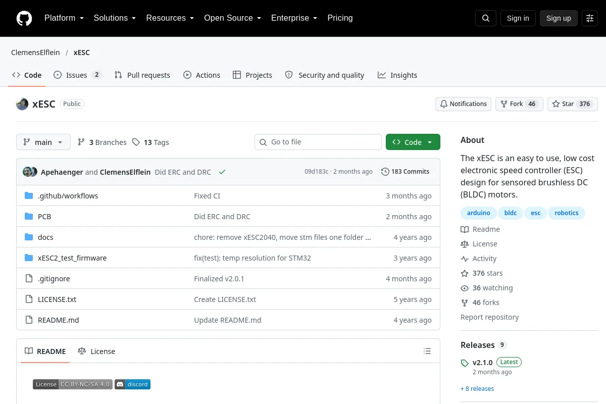
Task: Open the ClemensElflein owner link
Action: [35, 53]
